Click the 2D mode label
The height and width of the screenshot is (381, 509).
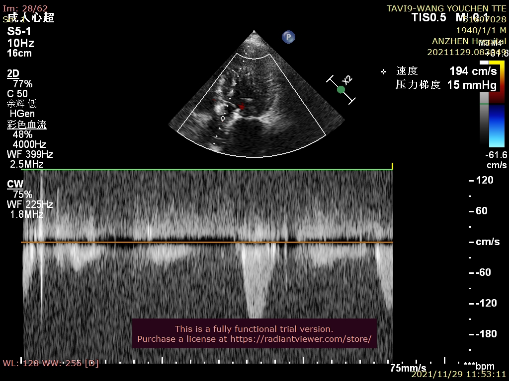(13, 73)
